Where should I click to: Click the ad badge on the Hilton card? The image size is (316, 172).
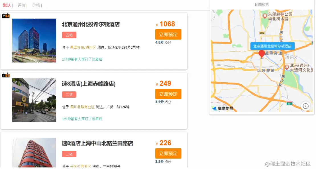[6, 15]
